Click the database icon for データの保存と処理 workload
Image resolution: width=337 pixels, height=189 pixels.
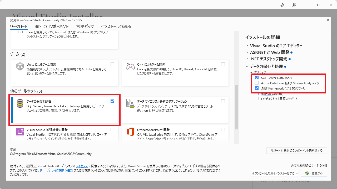[20, 104]
